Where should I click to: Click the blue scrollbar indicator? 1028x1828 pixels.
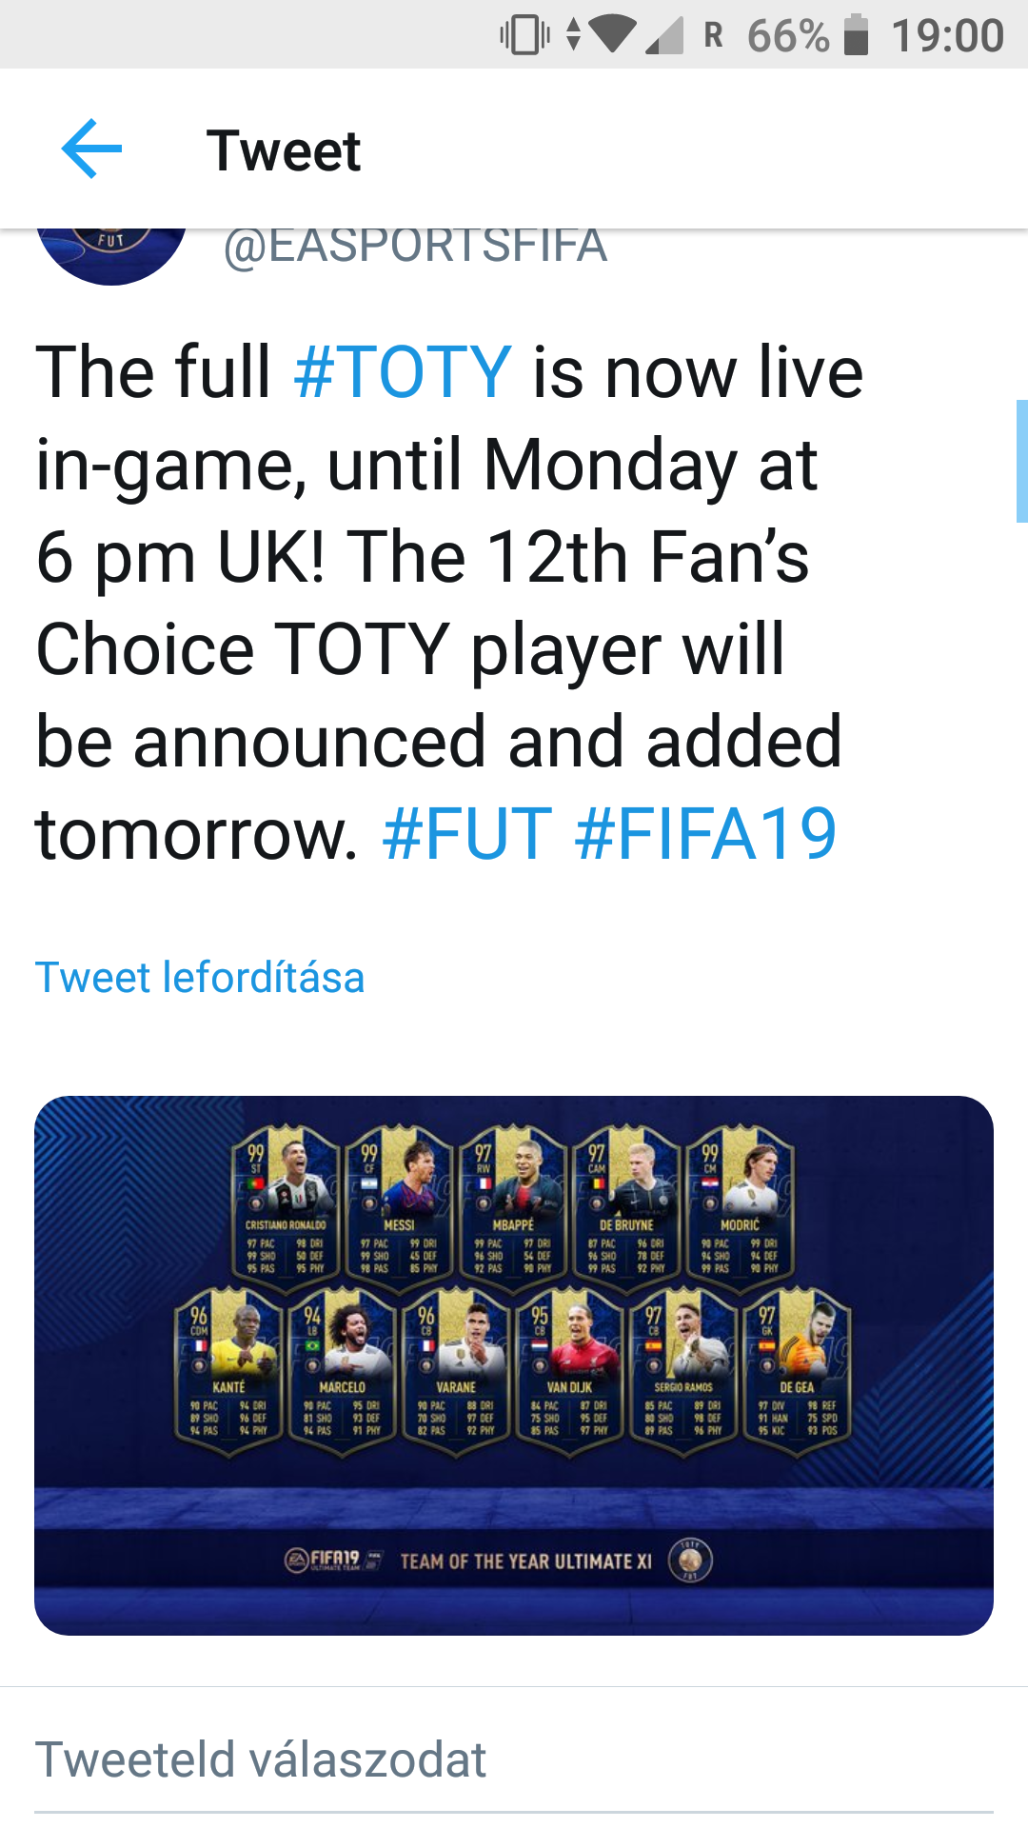click(1021, 461)
